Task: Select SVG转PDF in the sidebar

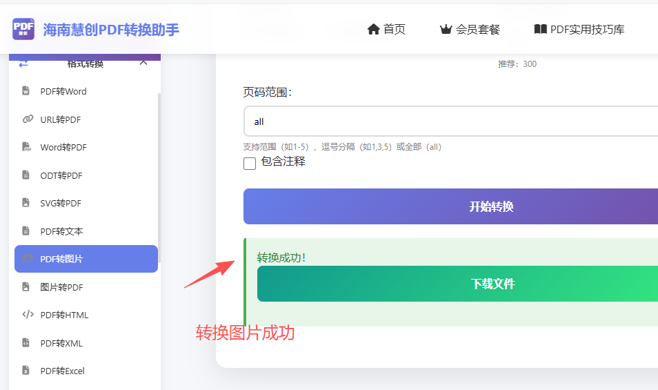Action: pyautogui.click(x=86, y=203)
